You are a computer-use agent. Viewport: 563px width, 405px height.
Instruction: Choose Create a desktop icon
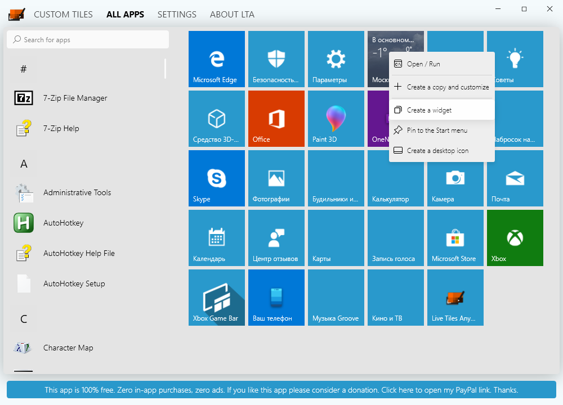pyautogui.click(x=441, y=151)
